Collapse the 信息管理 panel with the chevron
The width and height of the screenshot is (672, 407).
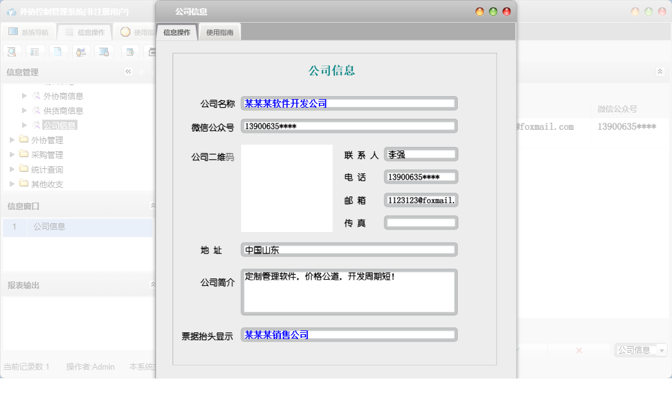click(128, 71)
